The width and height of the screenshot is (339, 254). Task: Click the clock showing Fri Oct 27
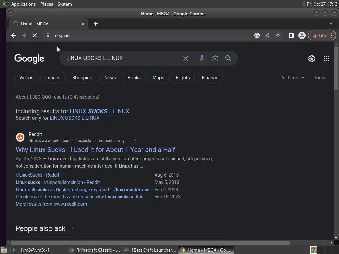point(322,4)
